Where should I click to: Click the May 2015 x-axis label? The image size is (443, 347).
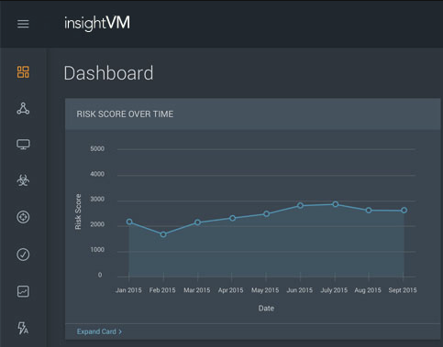point(265,290)
